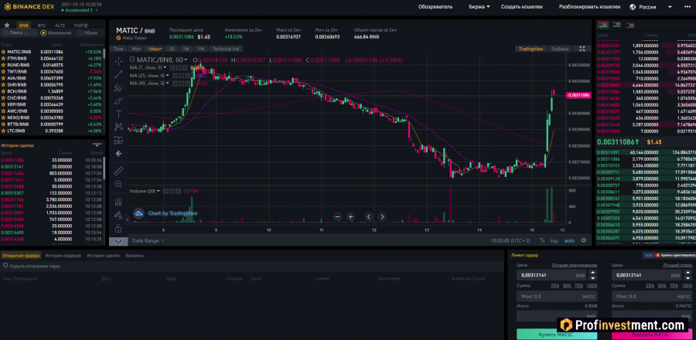Click the Binance DEX logo
This screenshot has width=696, height=340.
click(x=29, y=7)
